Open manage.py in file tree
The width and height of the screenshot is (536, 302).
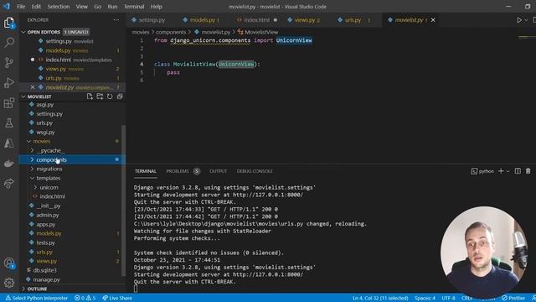(47, 279)
